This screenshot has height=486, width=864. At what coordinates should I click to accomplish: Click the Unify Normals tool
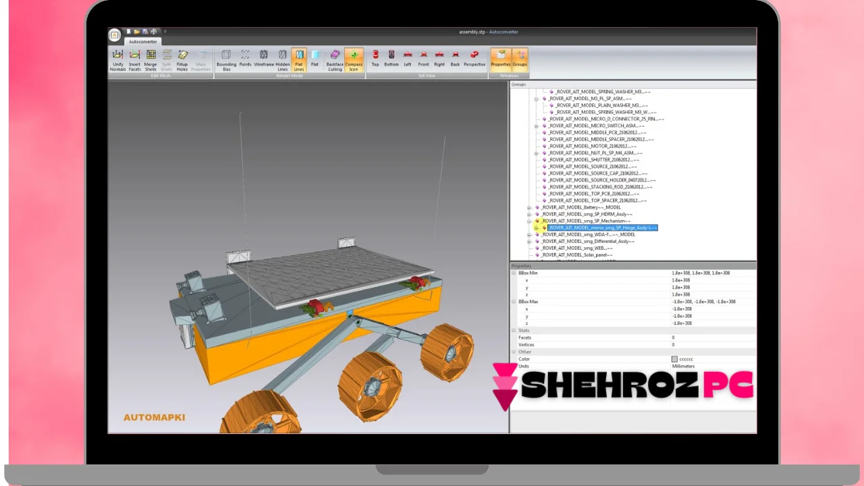pyautogui.click(x=117, y=60)
